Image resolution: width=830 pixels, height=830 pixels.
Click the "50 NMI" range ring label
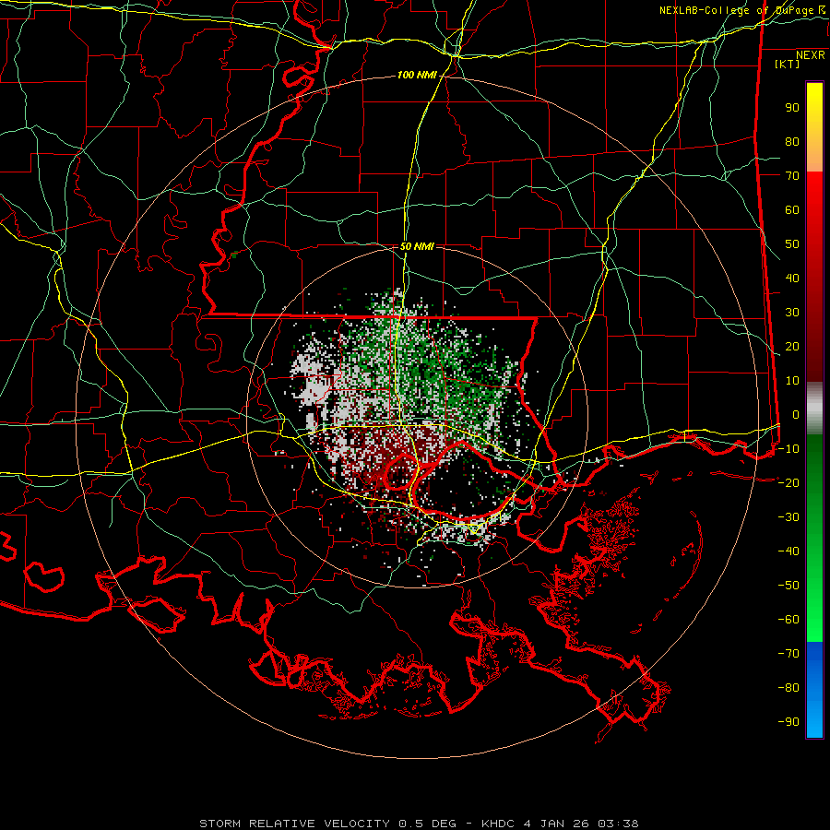coord(417,246)
